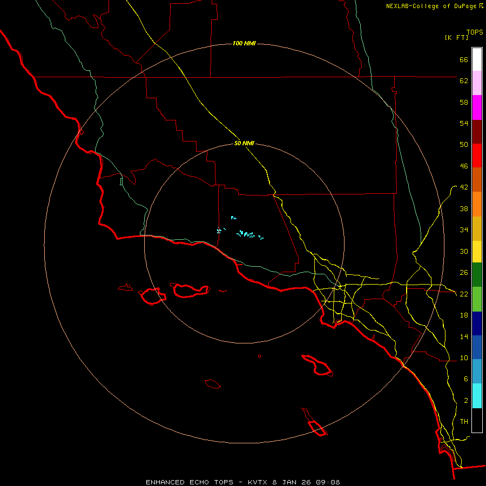The width and height of the screenshot is (486, 486).
Task: Click the '30' scale label
Action: click(464, 251)
